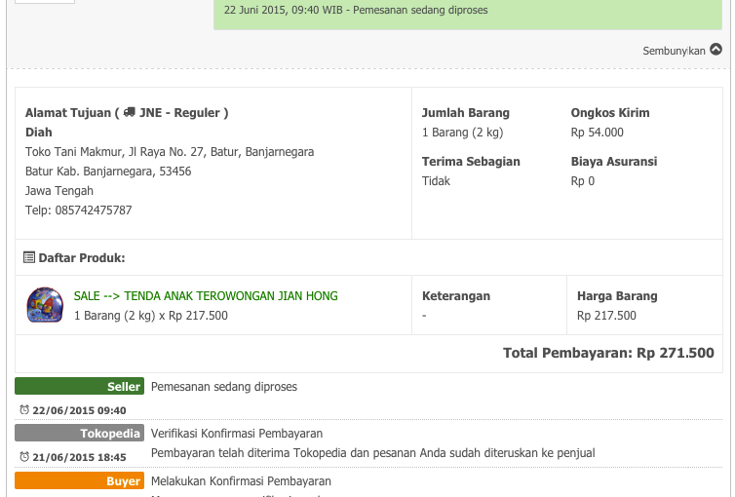Viewport: 735px width, 497px height.
Task: Click the Harga Barang Rp 217.500 value
Action: [x=606, y=316]
